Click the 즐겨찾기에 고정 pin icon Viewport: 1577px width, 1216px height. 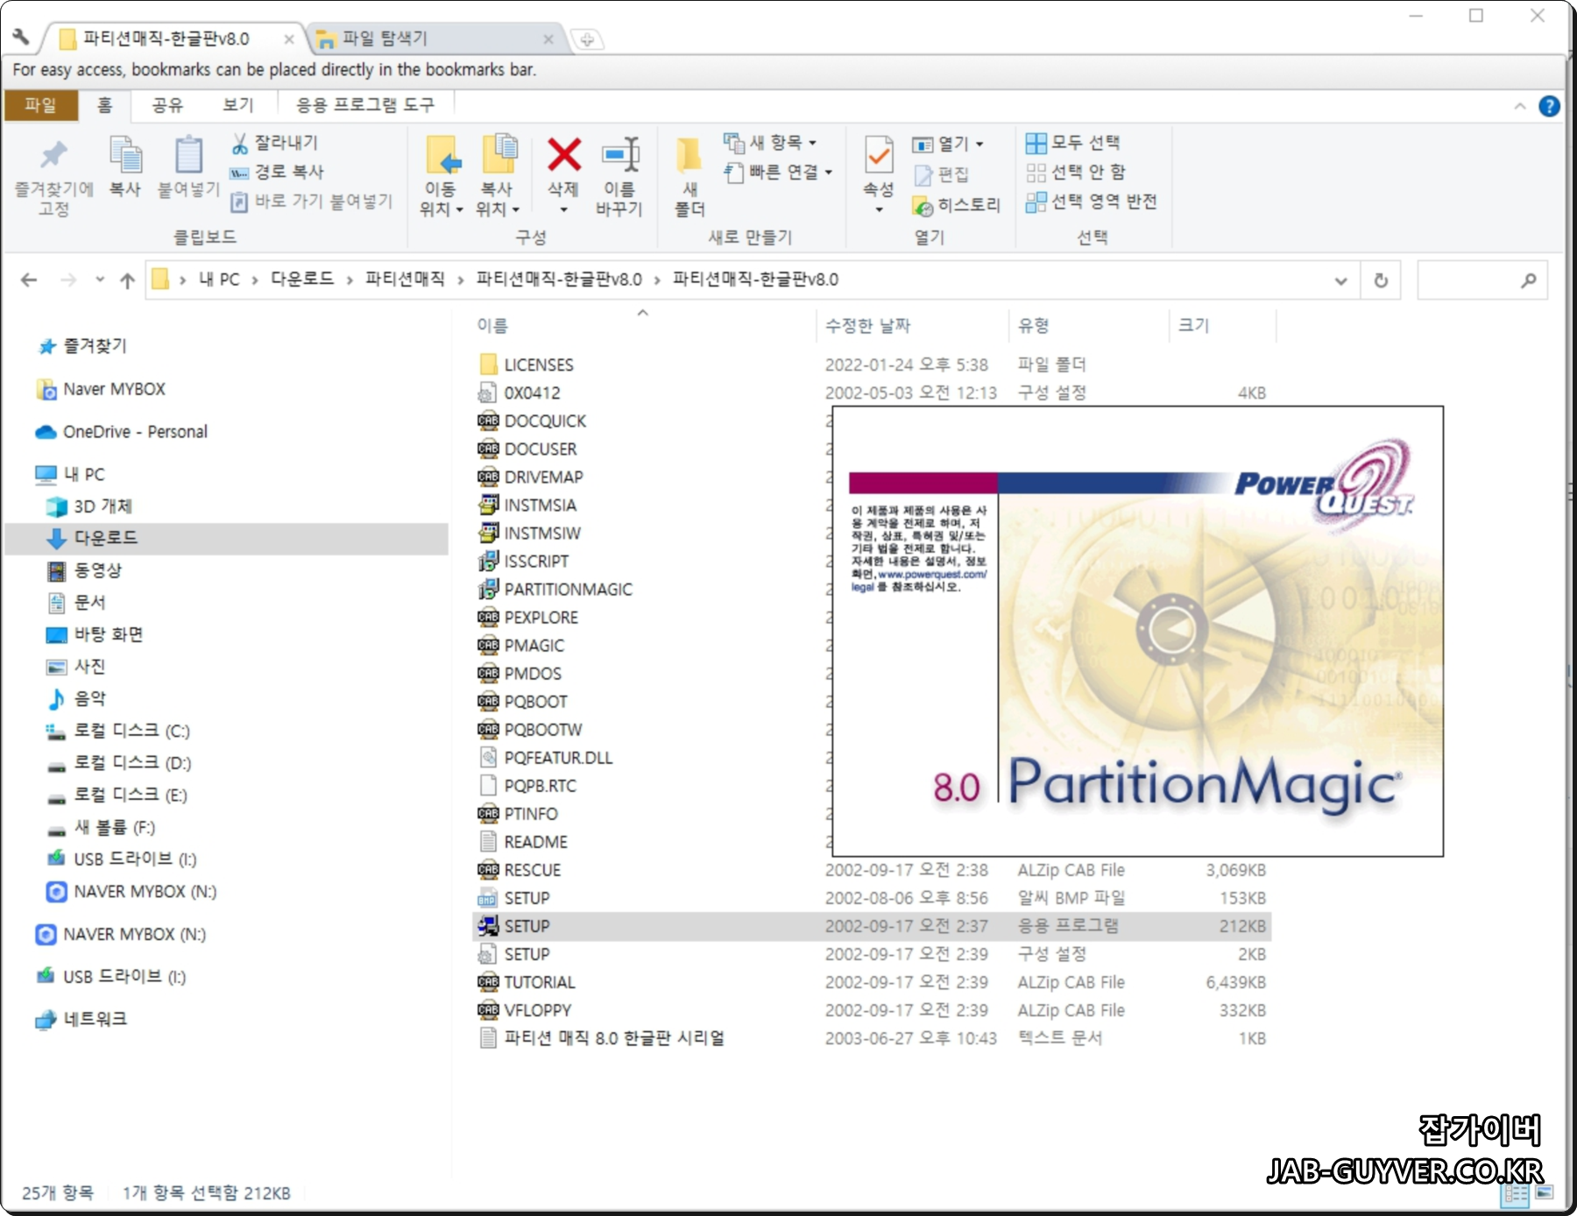point(53,156)
